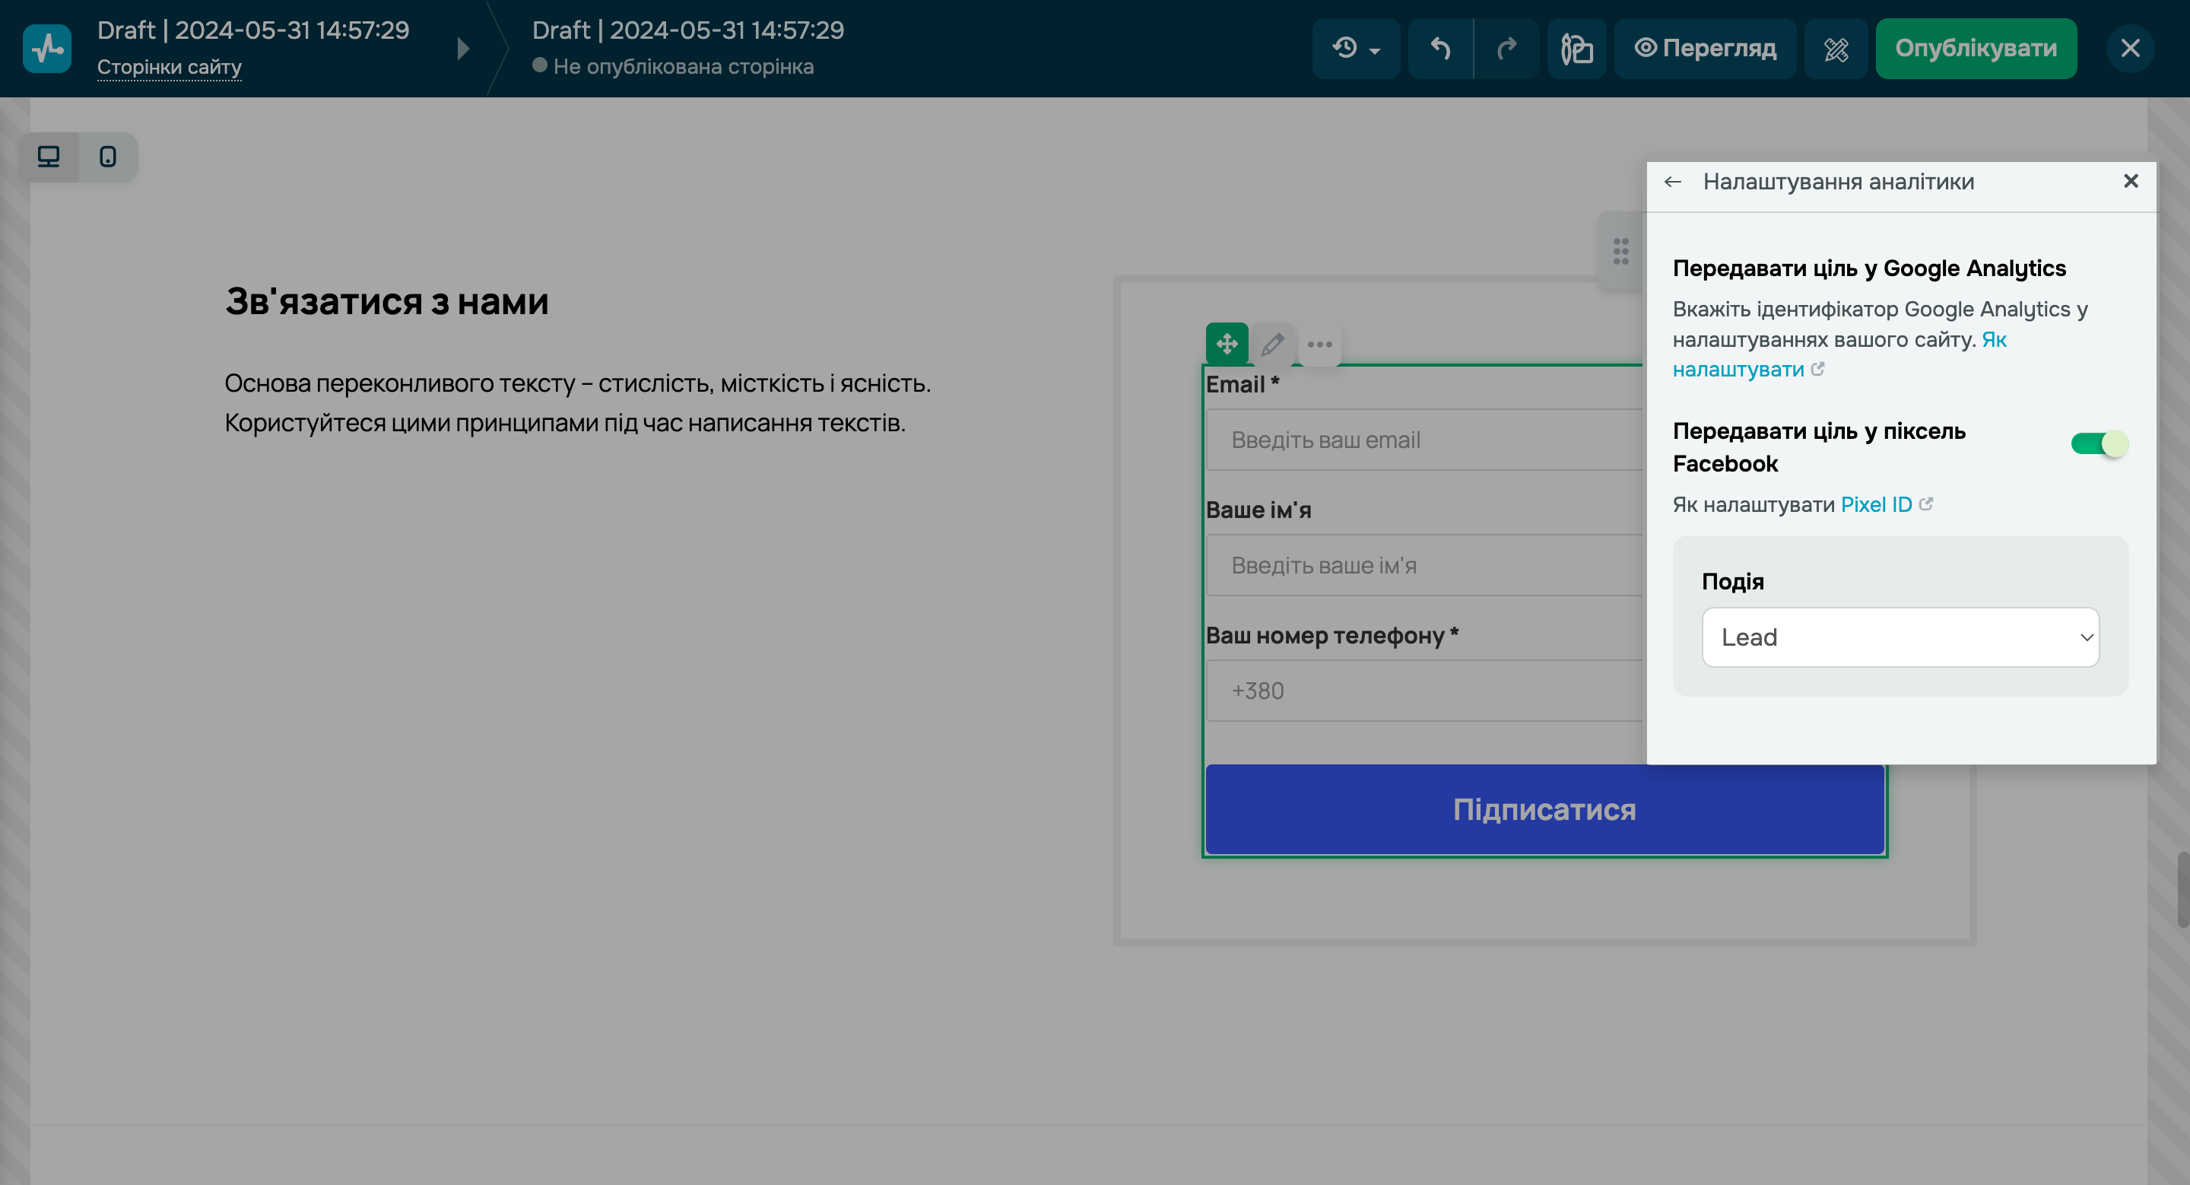The image size is (2190, 1185).
Task: Click the undo arrow icon
Action: coord(1440,49)
